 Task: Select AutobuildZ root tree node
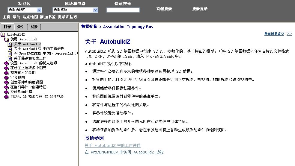click(x=16, y=35)
